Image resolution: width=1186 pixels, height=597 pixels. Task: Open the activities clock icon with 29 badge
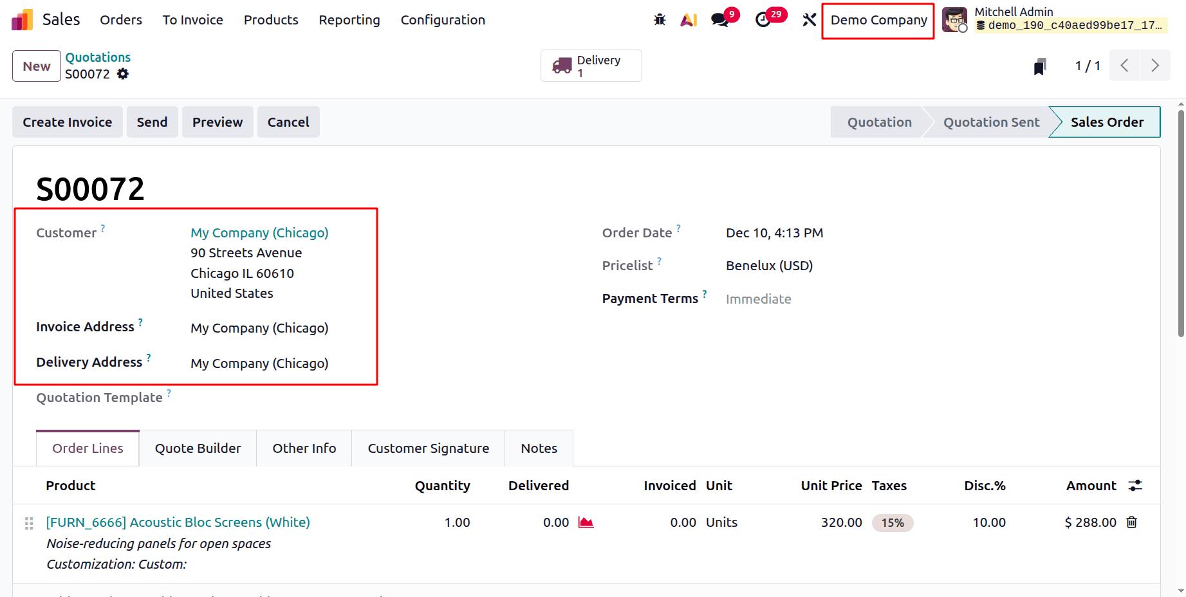coord(763,20)
